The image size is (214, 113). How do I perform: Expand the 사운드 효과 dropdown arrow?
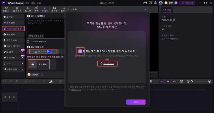point(23,69)
